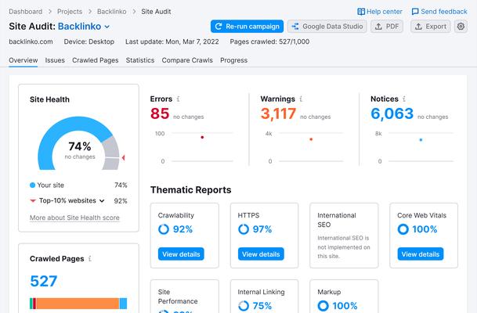Click the Help center book icon
This screenshot has height=313, width=477.
point(361,12)
